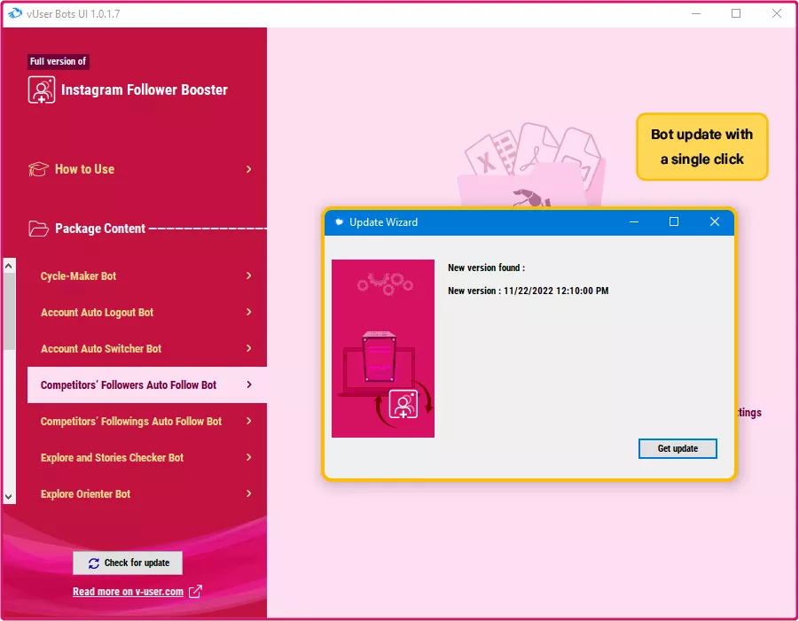Expand Account Auto Logout Bot chevron
The image size is (799, 621).
(x=248, y=312)
